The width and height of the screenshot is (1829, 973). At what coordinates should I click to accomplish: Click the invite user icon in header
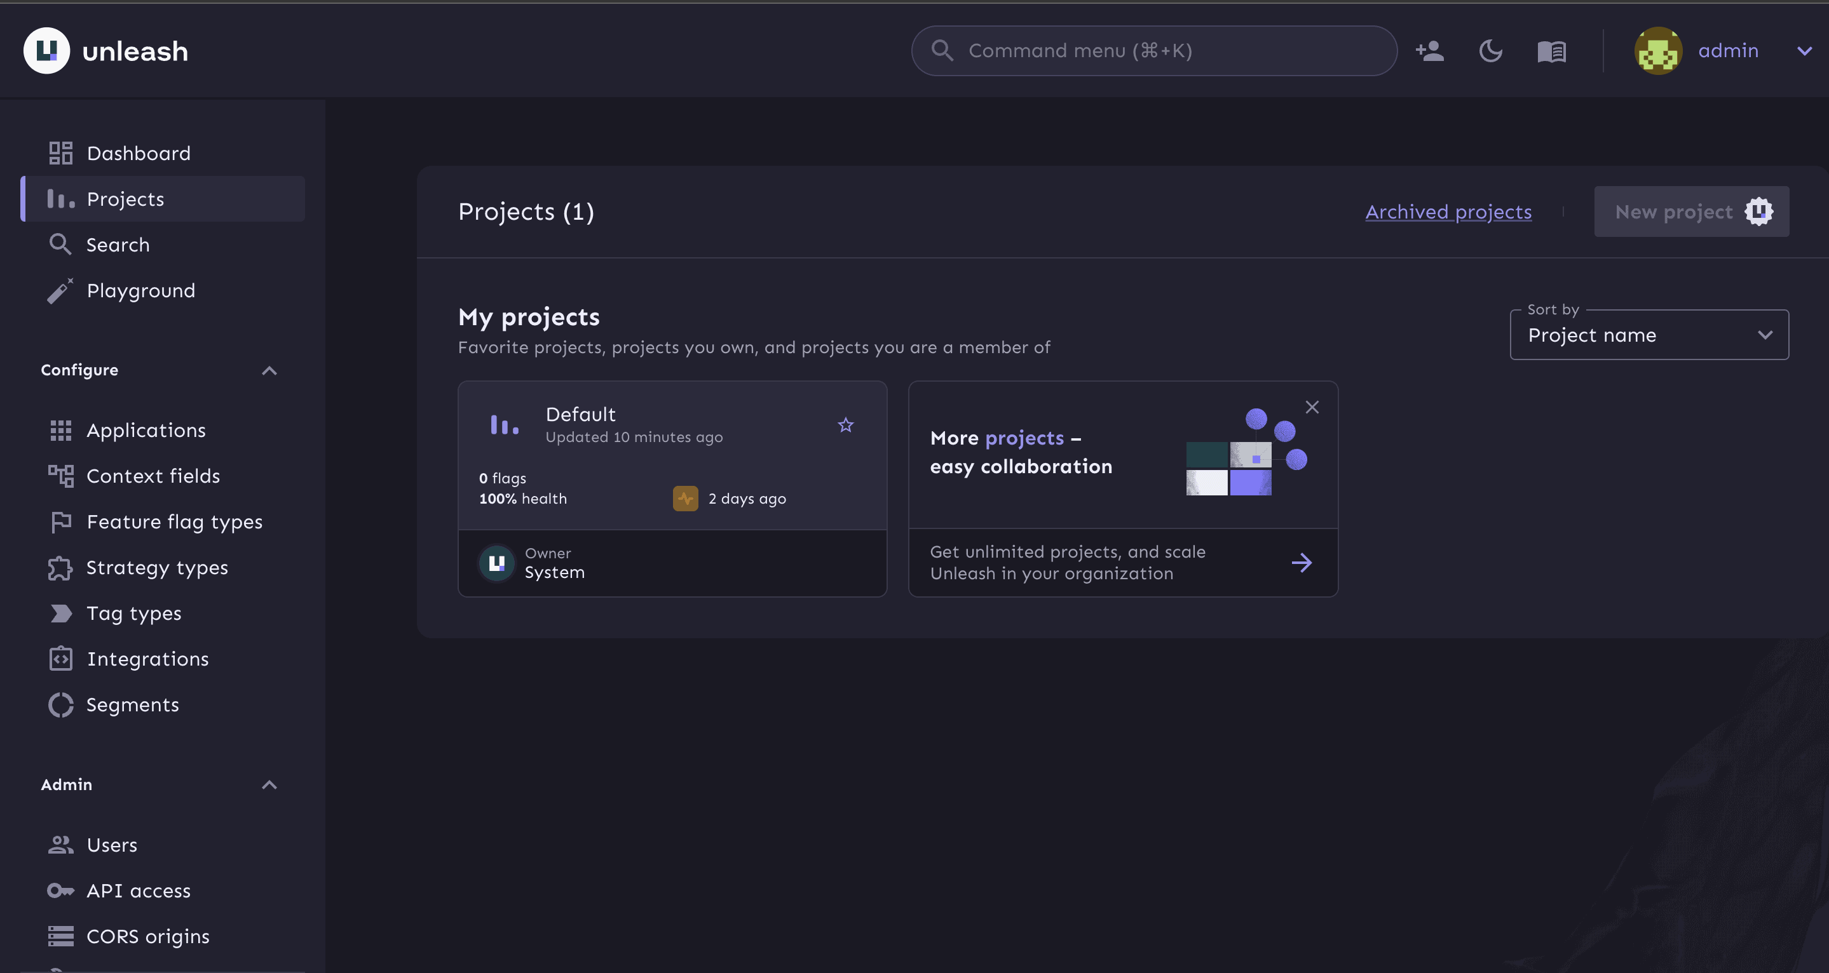point(1429,51)
